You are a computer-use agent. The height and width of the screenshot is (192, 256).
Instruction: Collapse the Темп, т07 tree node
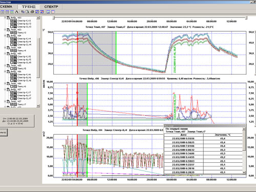5,101
